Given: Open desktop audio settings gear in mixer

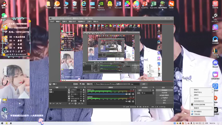Looking at the screenshot, I should click(133, 101).
